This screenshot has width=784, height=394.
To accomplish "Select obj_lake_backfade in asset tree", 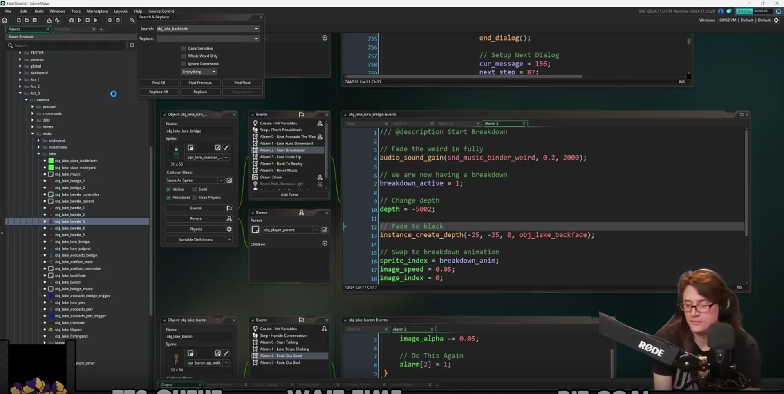I will pyautogui.click(x=70, y=276).
